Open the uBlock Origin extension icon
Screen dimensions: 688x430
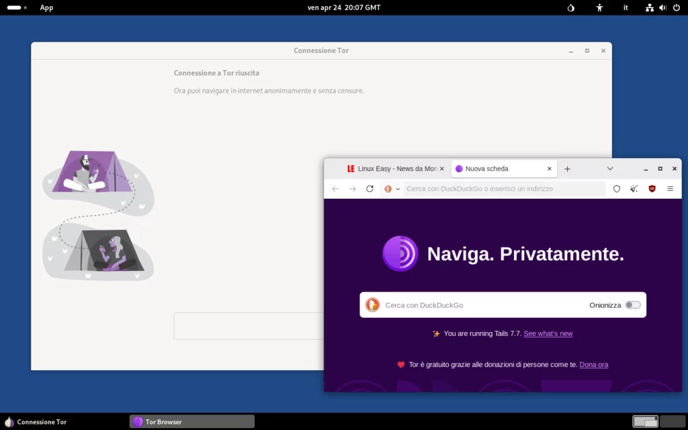coord(652,189)
